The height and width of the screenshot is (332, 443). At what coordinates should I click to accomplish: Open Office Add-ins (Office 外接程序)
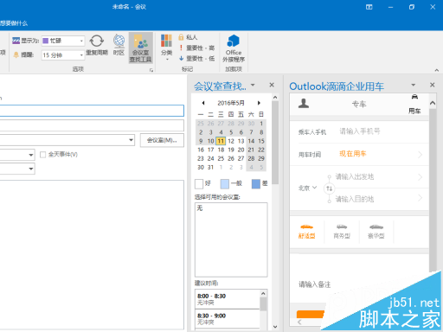coord(234,48)
